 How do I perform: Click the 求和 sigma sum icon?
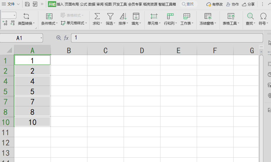(97, 16)
